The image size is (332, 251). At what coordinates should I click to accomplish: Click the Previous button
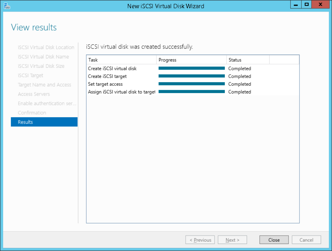tap(200, 240)
